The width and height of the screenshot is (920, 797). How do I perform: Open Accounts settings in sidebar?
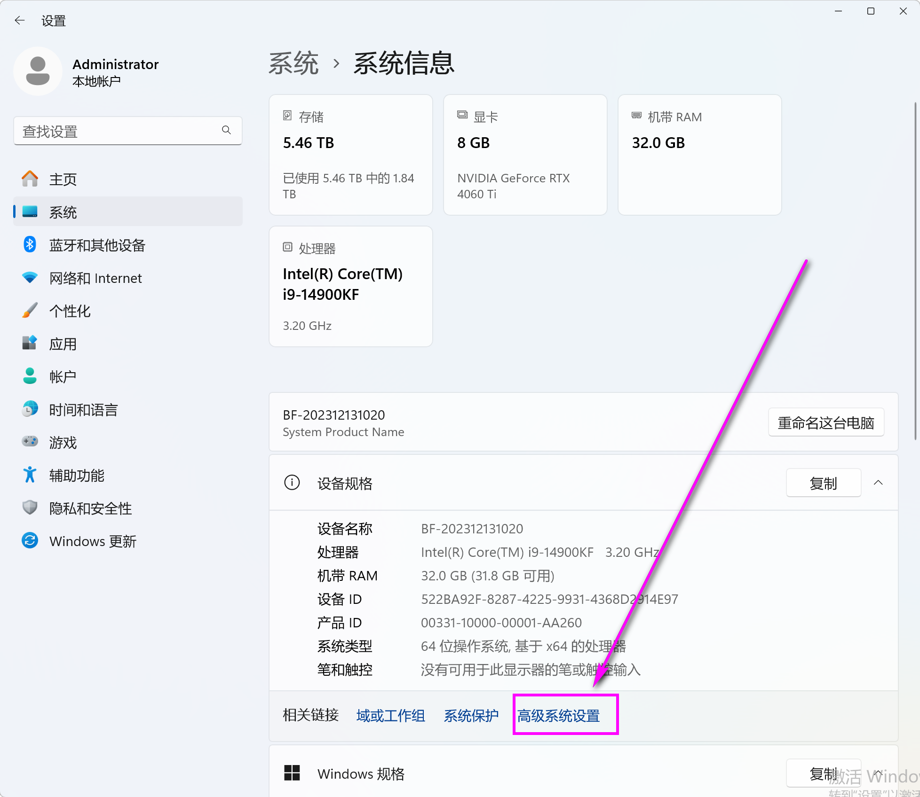[62, 376]
